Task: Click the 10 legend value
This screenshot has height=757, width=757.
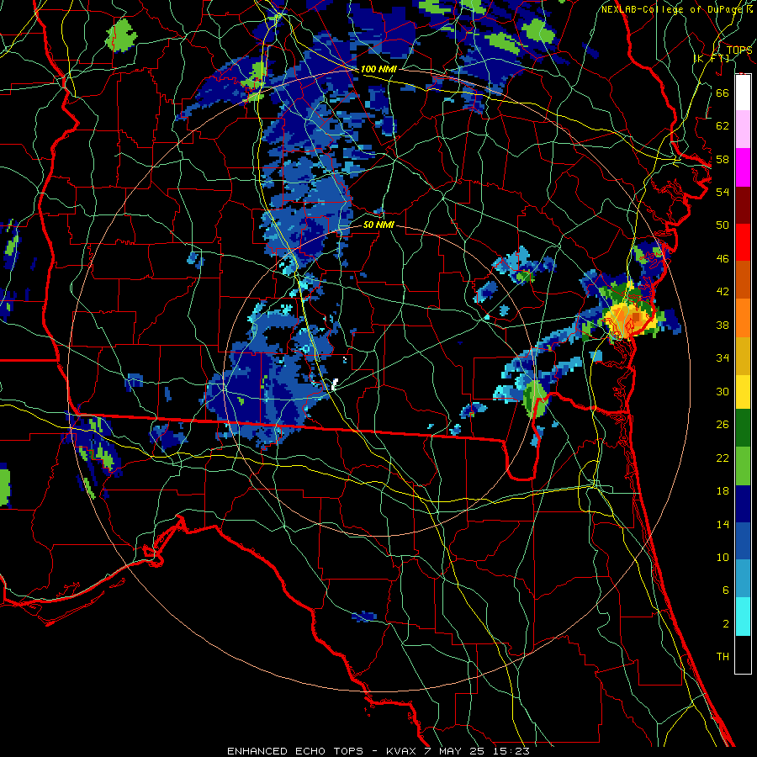Action: 723,558
